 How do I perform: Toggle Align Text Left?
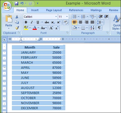75,22
